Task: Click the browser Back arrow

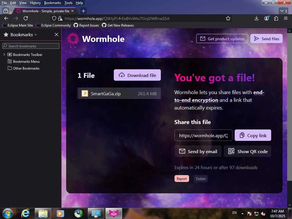Action: pyautogui.click(x=6, y=18)
